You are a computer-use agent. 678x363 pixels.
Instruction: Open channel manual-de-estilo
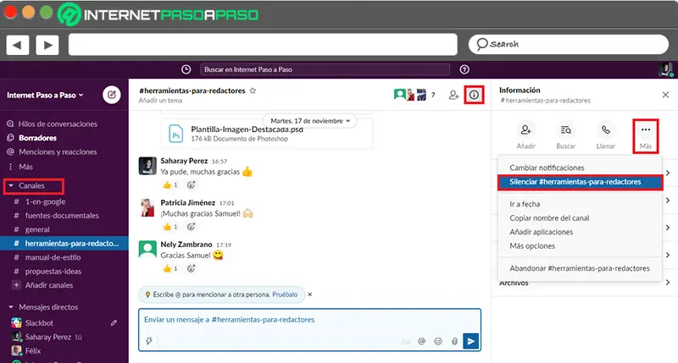[x=53, y=257]
